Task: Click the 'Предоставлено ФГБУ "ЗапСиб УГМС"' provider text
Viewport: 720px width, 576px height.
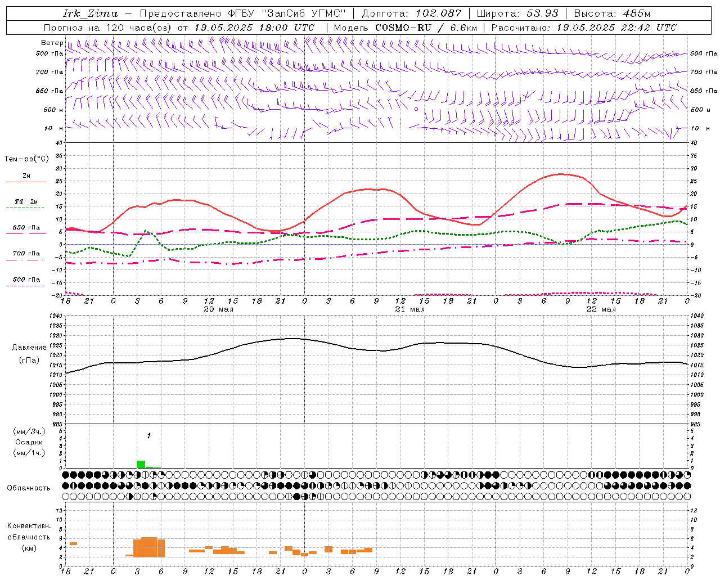Action: point(242,13)
